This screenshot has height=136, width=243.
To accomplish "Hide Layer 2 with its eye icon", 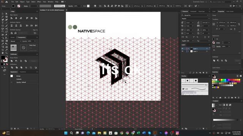I will pyautogui.click(x=182, y=49).
